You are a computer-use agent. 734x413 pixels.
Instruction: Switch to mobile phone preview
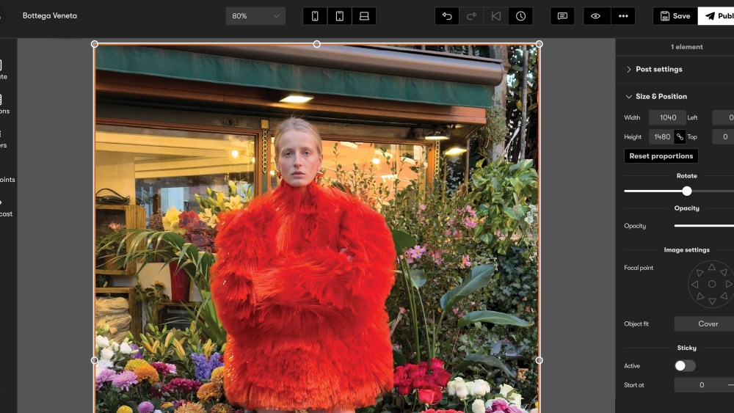315,16
